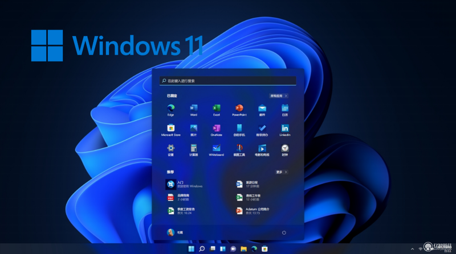This screenshot has width=456, height=254.
Task: Open the 入门 Get Started recommendation
Action: [x=184, y=184]
